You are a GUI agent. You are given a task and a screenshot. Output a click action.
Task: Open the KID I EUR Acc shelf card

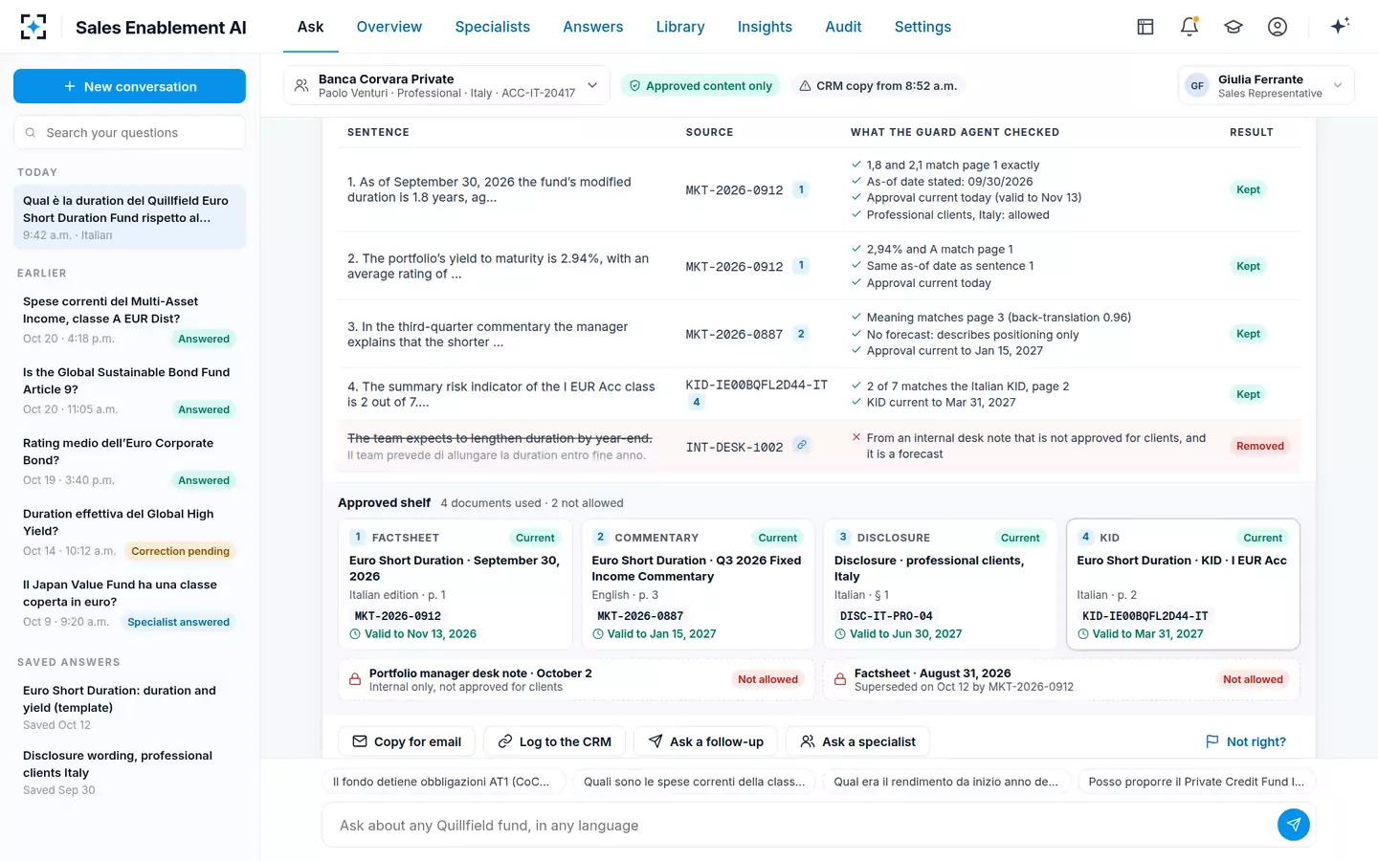(x=1183, y=585)
